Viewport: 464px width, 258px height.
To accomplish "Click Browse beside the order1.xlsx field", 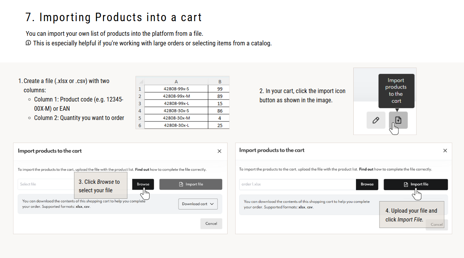I will tap(367, 184).
